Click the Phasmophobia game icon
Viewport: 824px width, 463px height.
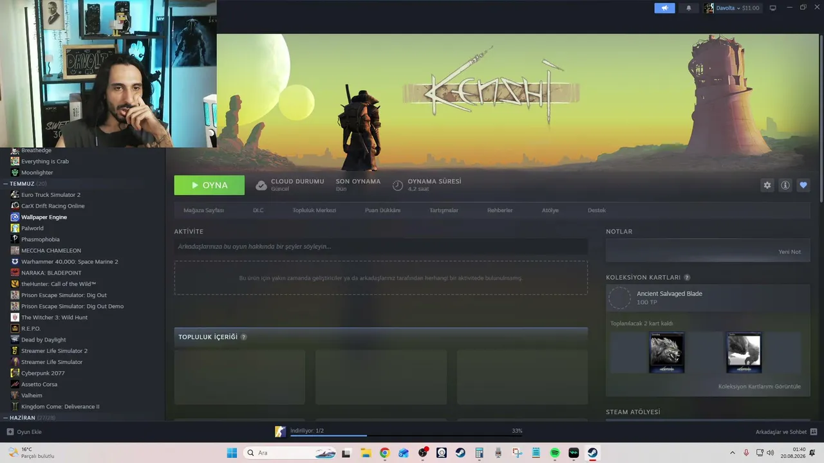click(x=15, y=239)
